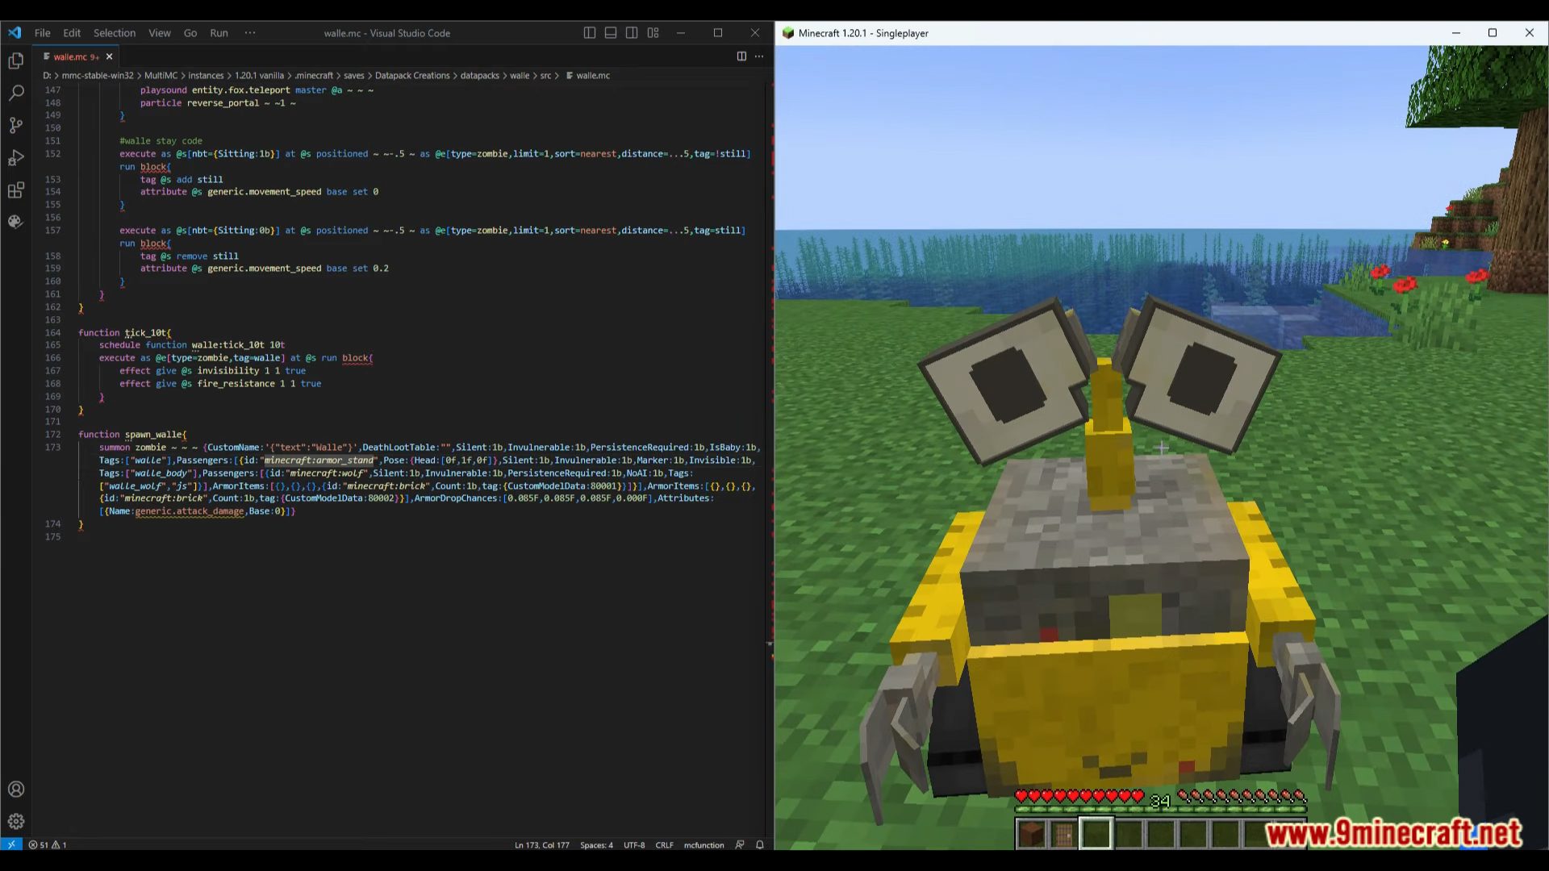The width and height of the screenshot is (1549, 871).
Task: Expand the file path breadcrumb for walle
Action: [x=520, y=74]
